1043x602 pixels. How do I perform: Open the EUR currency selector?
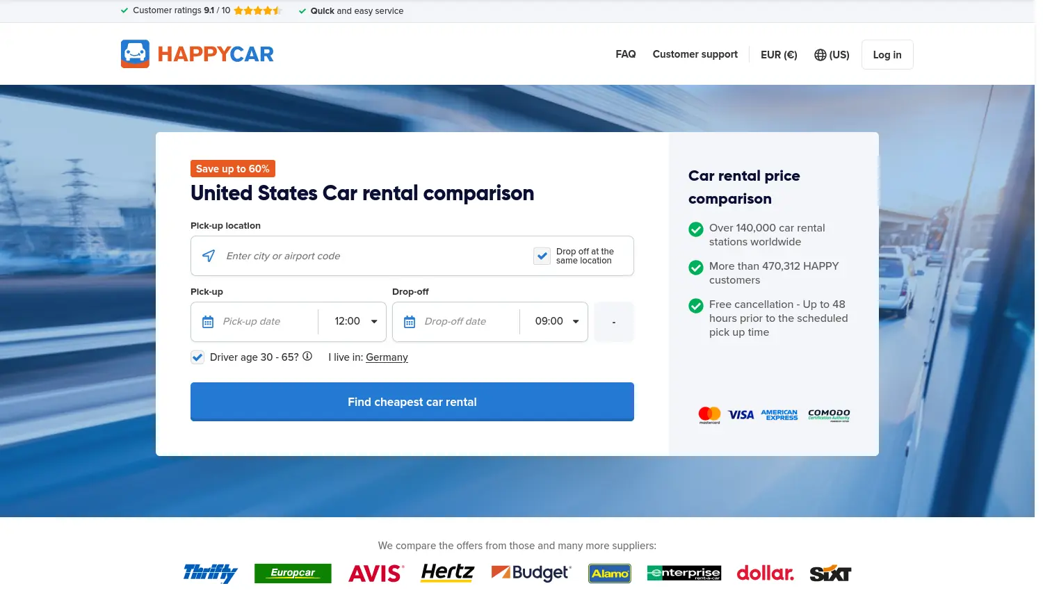[779, 54]
